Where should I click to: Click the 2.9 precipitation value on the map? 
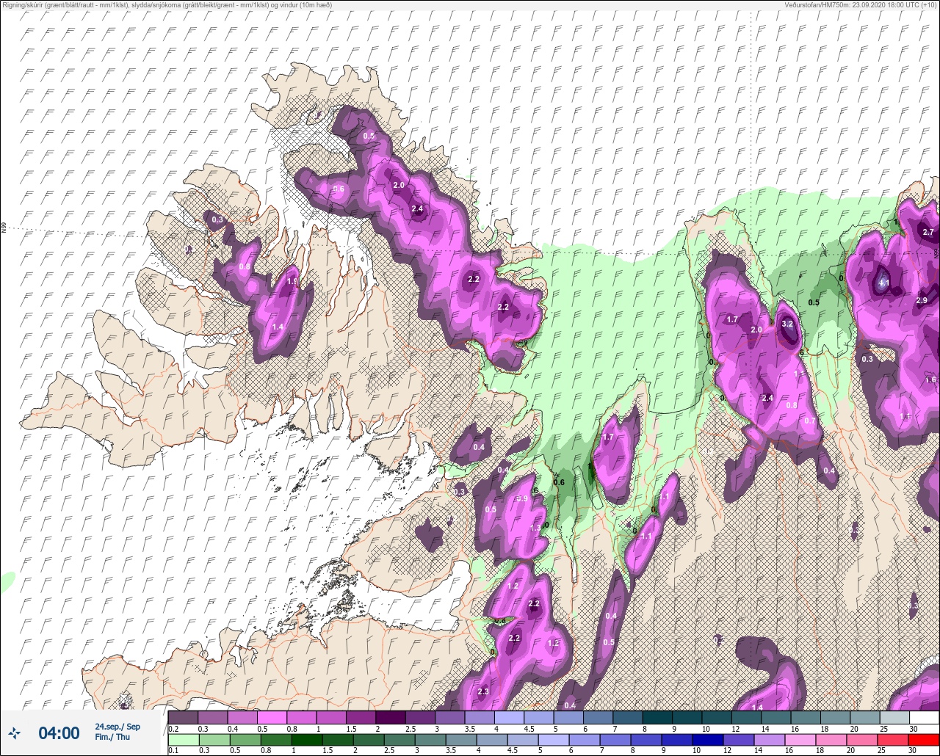[x=922, y=300]
